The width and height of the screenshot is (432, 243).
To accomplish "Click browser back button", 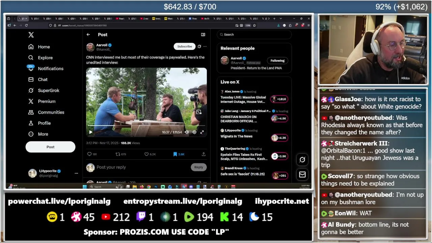I will 15,25.
